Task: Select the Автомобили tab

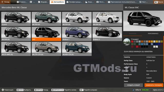Action: 57,2
